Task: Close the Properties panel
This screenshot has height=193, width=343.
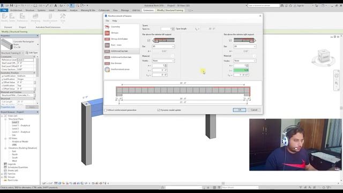Action: click(x=38, y=36)
